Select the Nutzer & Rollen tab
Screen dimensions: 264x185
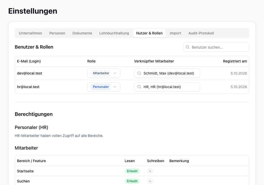coord(149,33)
